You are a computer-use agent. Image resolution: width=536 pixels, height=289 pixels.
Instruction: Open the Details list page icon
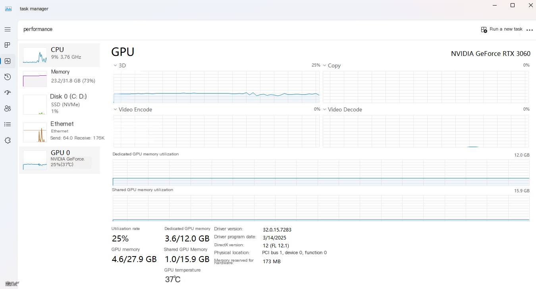[x=7, y=124]
